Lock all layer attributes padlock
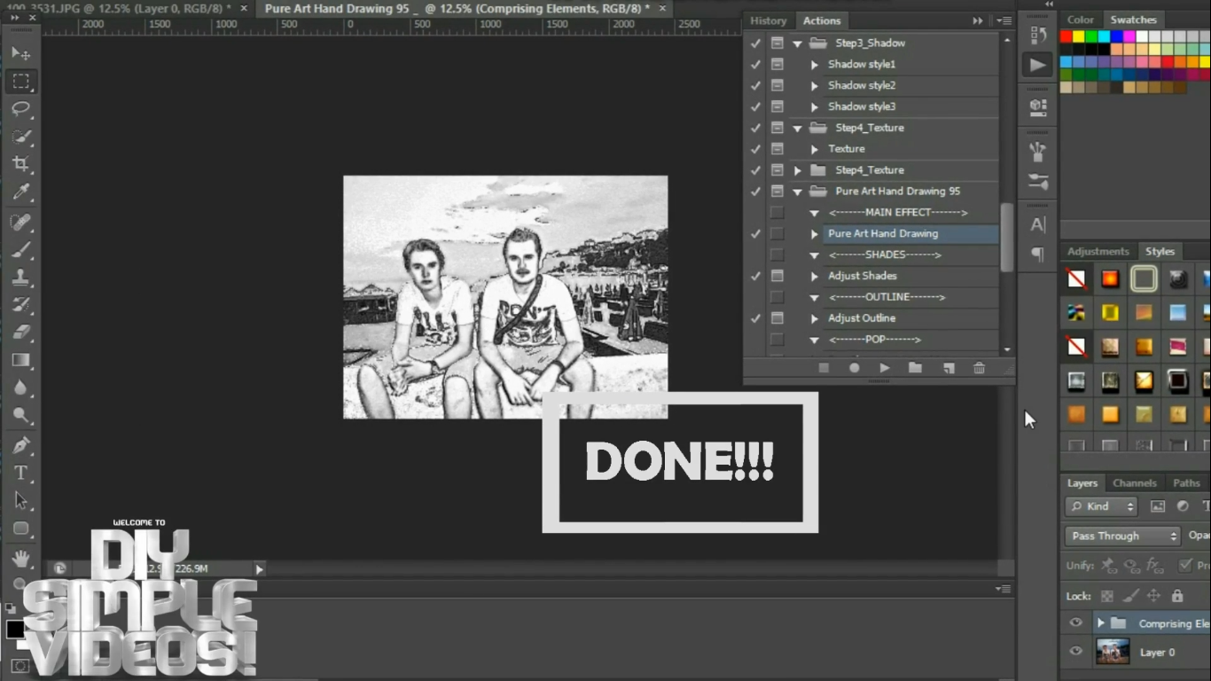This screenshot has width=1211, height=681. coord(1176,596)
